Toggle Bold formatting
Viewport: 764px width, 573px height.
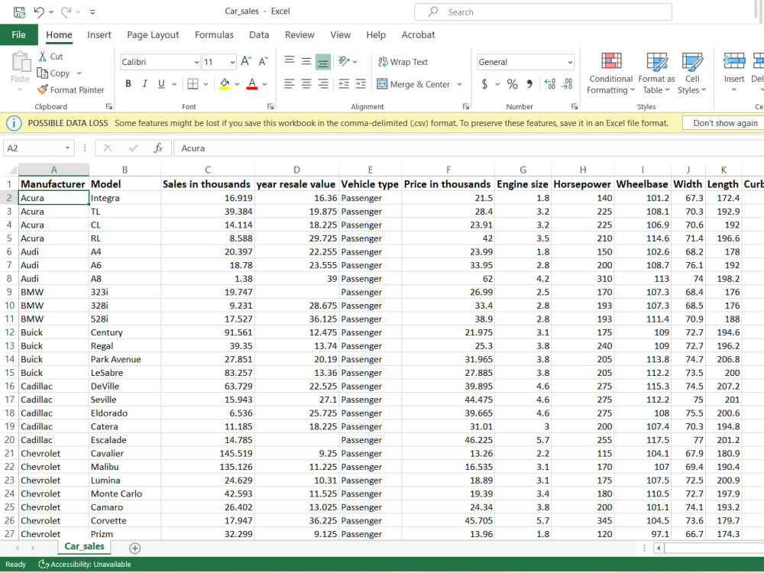coord(128,84)
